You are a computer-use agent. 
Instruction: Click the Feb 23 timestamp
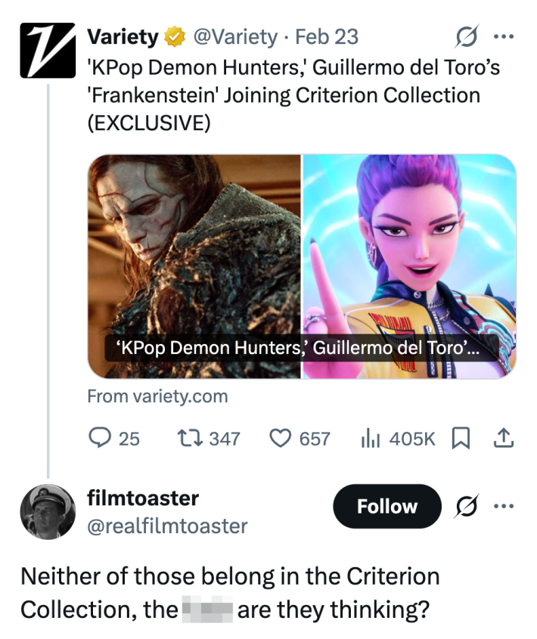point(327,36)
